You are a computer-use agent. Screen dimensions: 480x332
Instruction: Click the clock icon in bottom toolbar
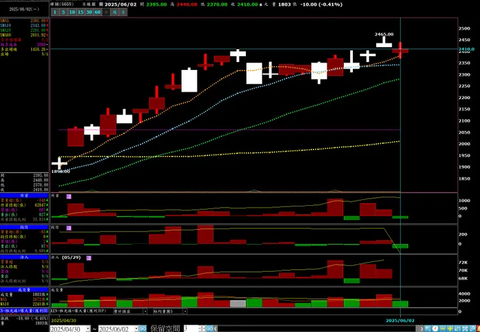click(x=435, y=329)
